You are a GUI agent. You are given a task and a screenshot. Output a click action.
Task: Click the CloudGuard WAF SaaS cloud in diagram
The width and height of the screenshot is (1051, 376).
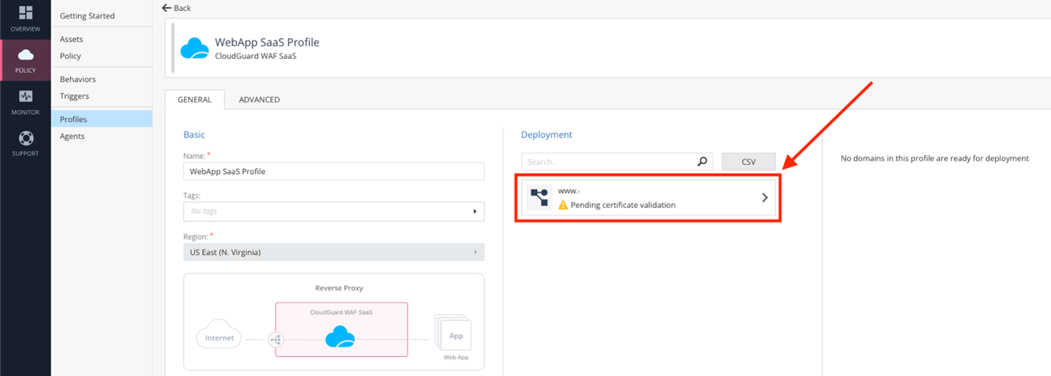tap(340, 337)
